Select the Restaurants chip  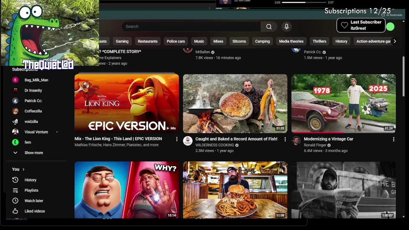click(148, 41)
